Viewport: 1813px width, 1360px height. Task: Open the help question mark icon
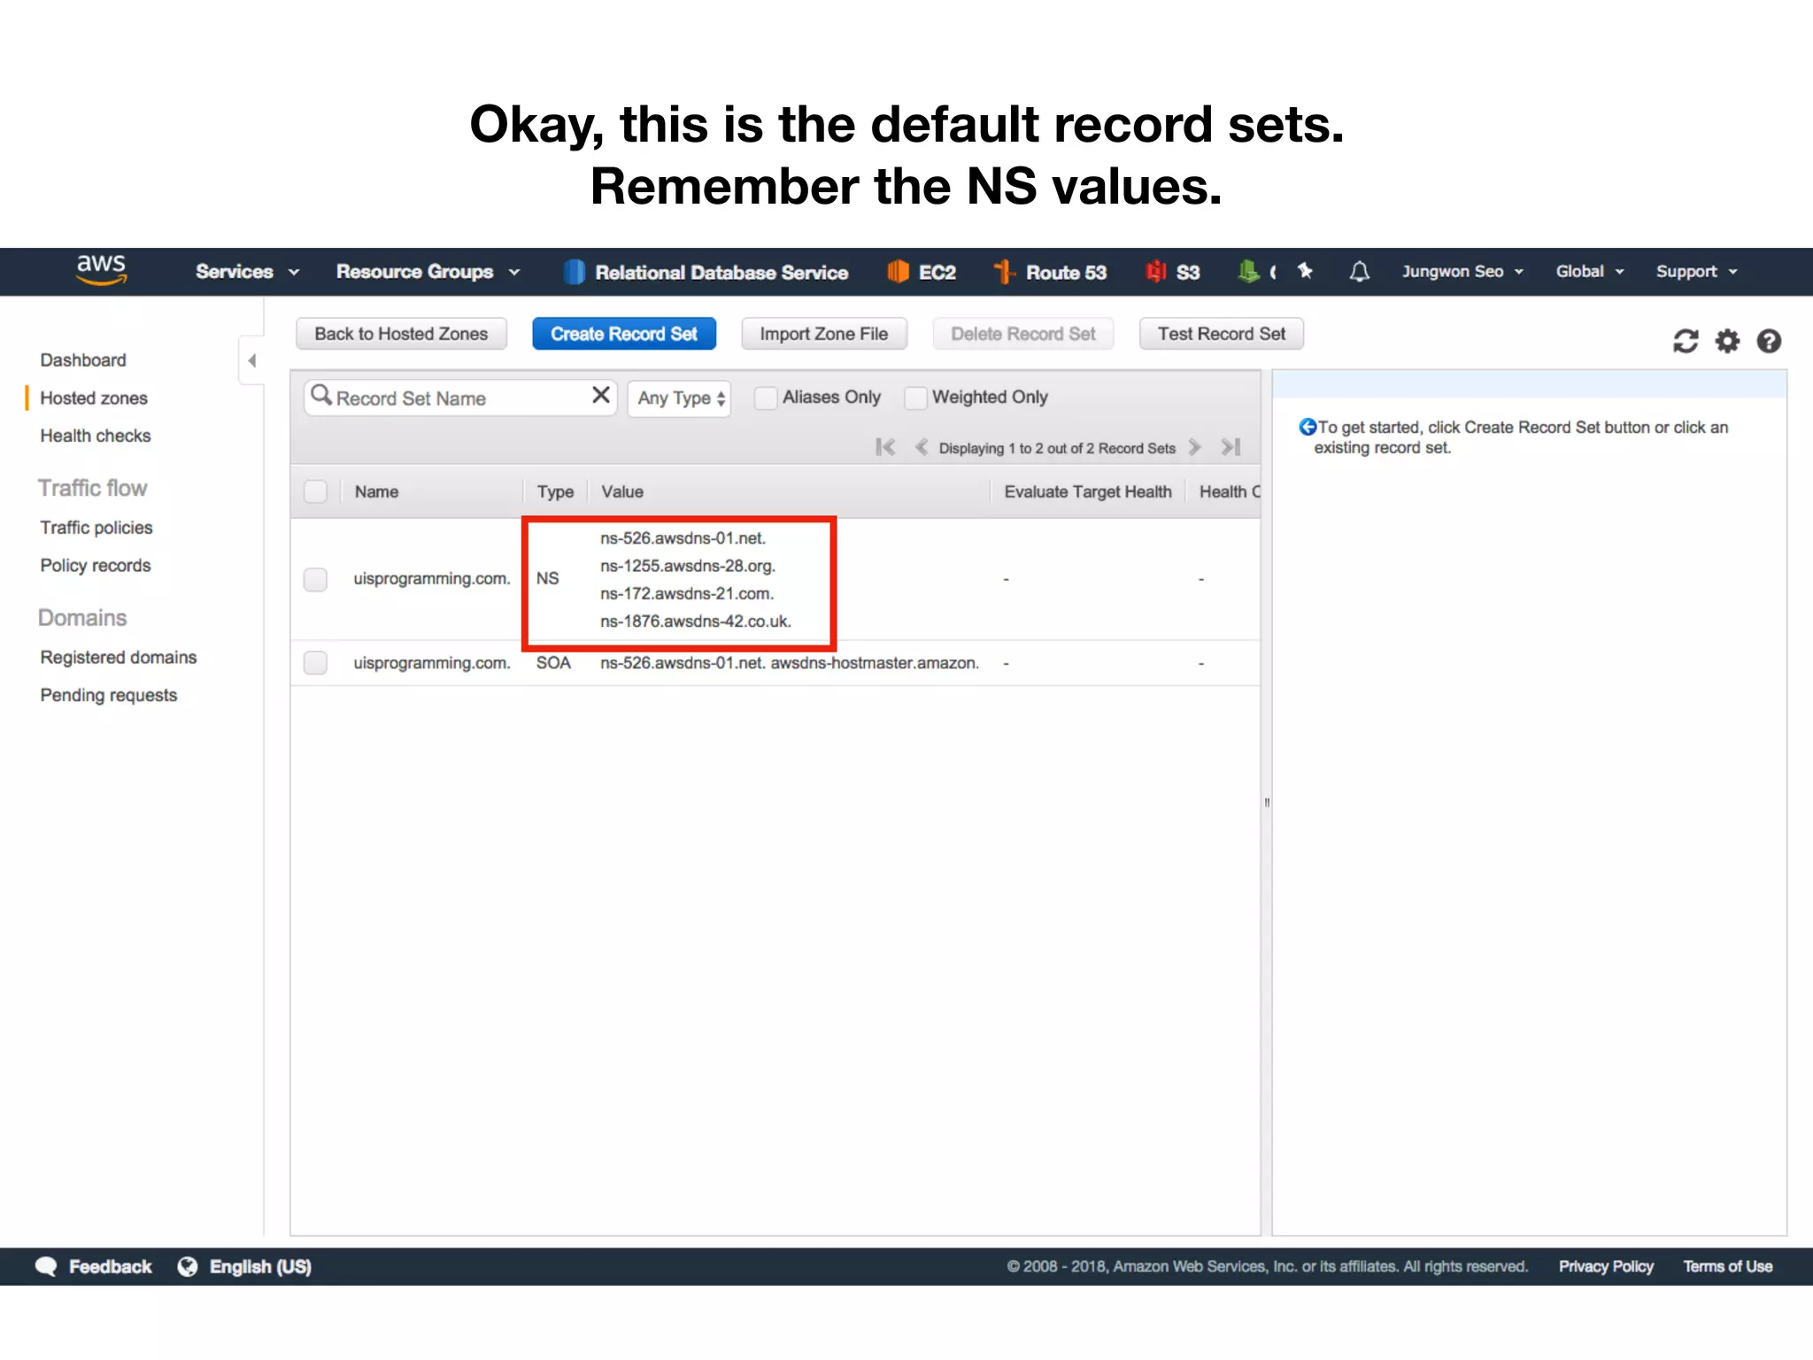point(1769,341)
